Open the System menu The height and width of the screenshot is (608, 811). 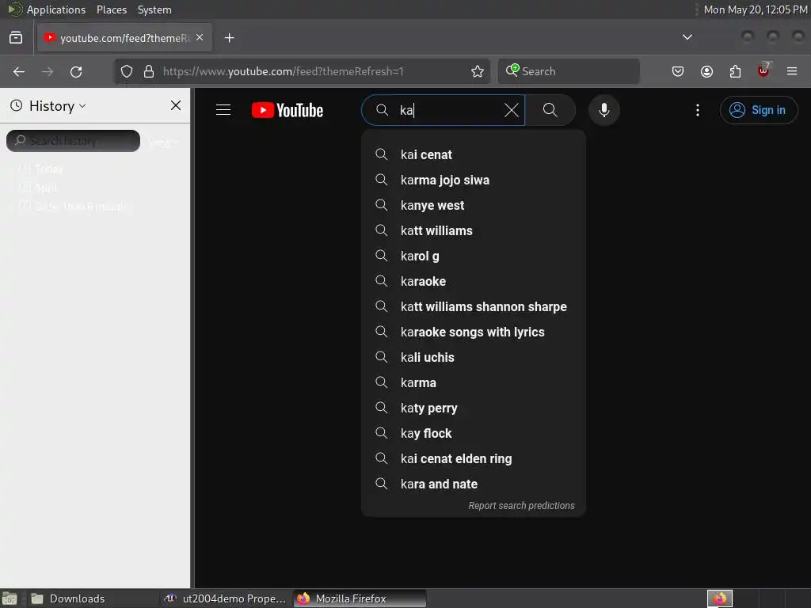tap(154, 9)
